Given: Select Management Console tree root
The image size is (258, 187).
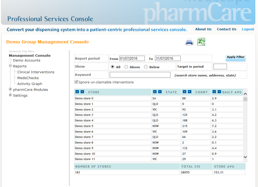Looking at the screenshot, I should (x=30, y=55).
